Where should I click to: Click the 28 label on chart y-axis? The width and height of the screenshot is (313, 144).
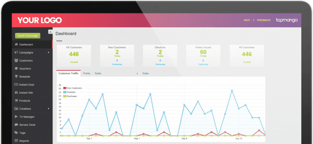(x=59, y=85)
